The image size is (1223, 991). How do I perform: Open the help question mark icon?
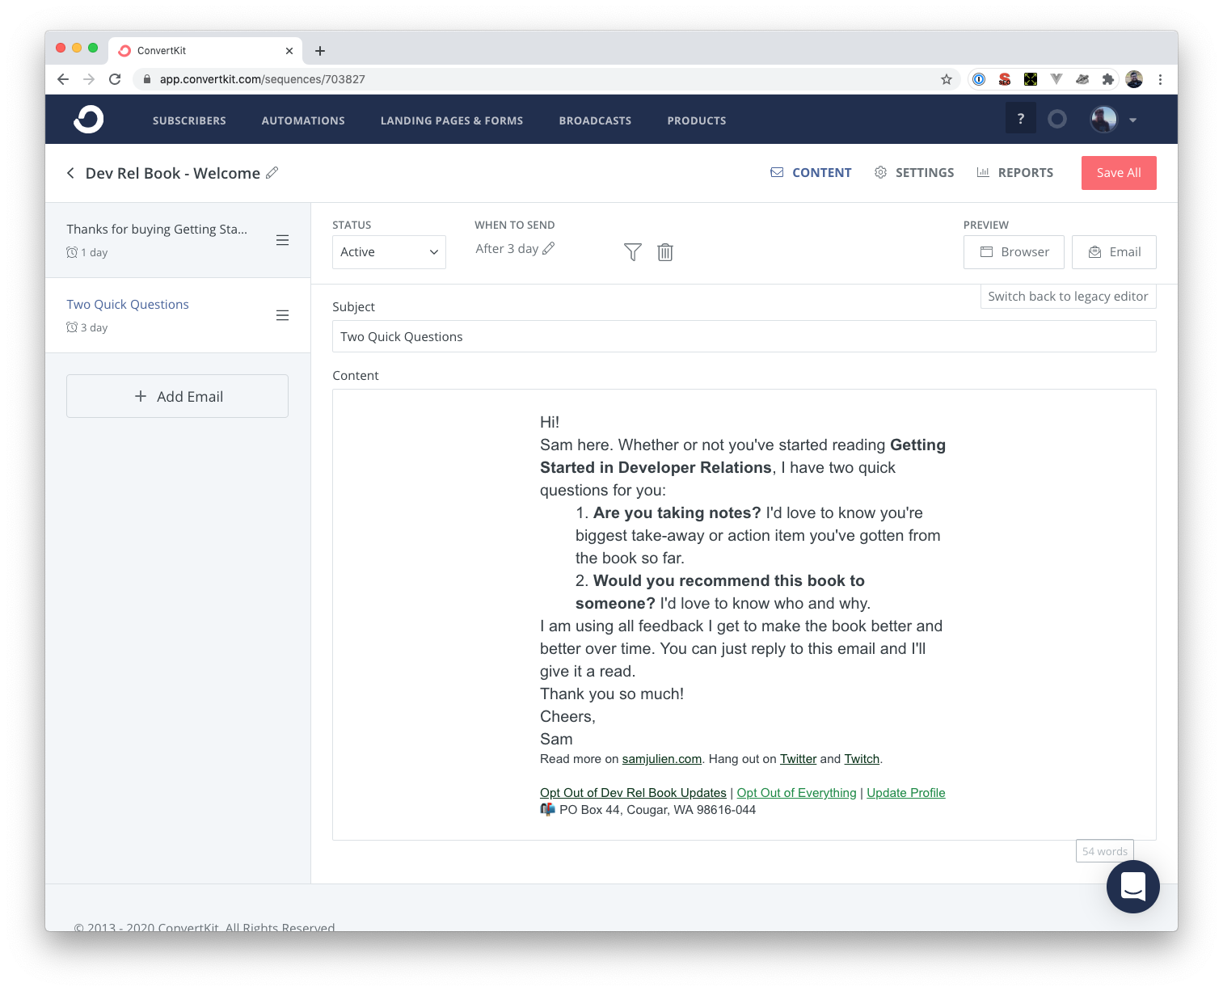coord(1020,119)
